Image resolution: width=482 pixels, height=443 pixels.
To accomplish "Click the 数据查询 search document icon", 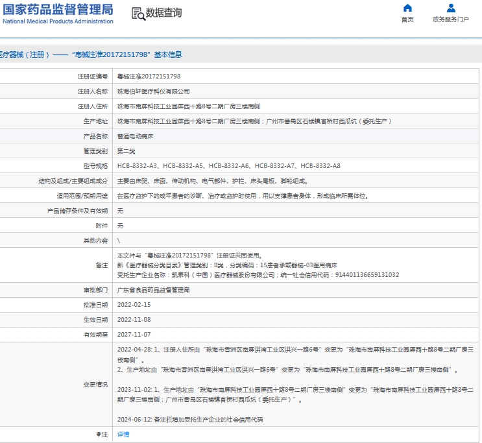I will (x=138, y=14).
